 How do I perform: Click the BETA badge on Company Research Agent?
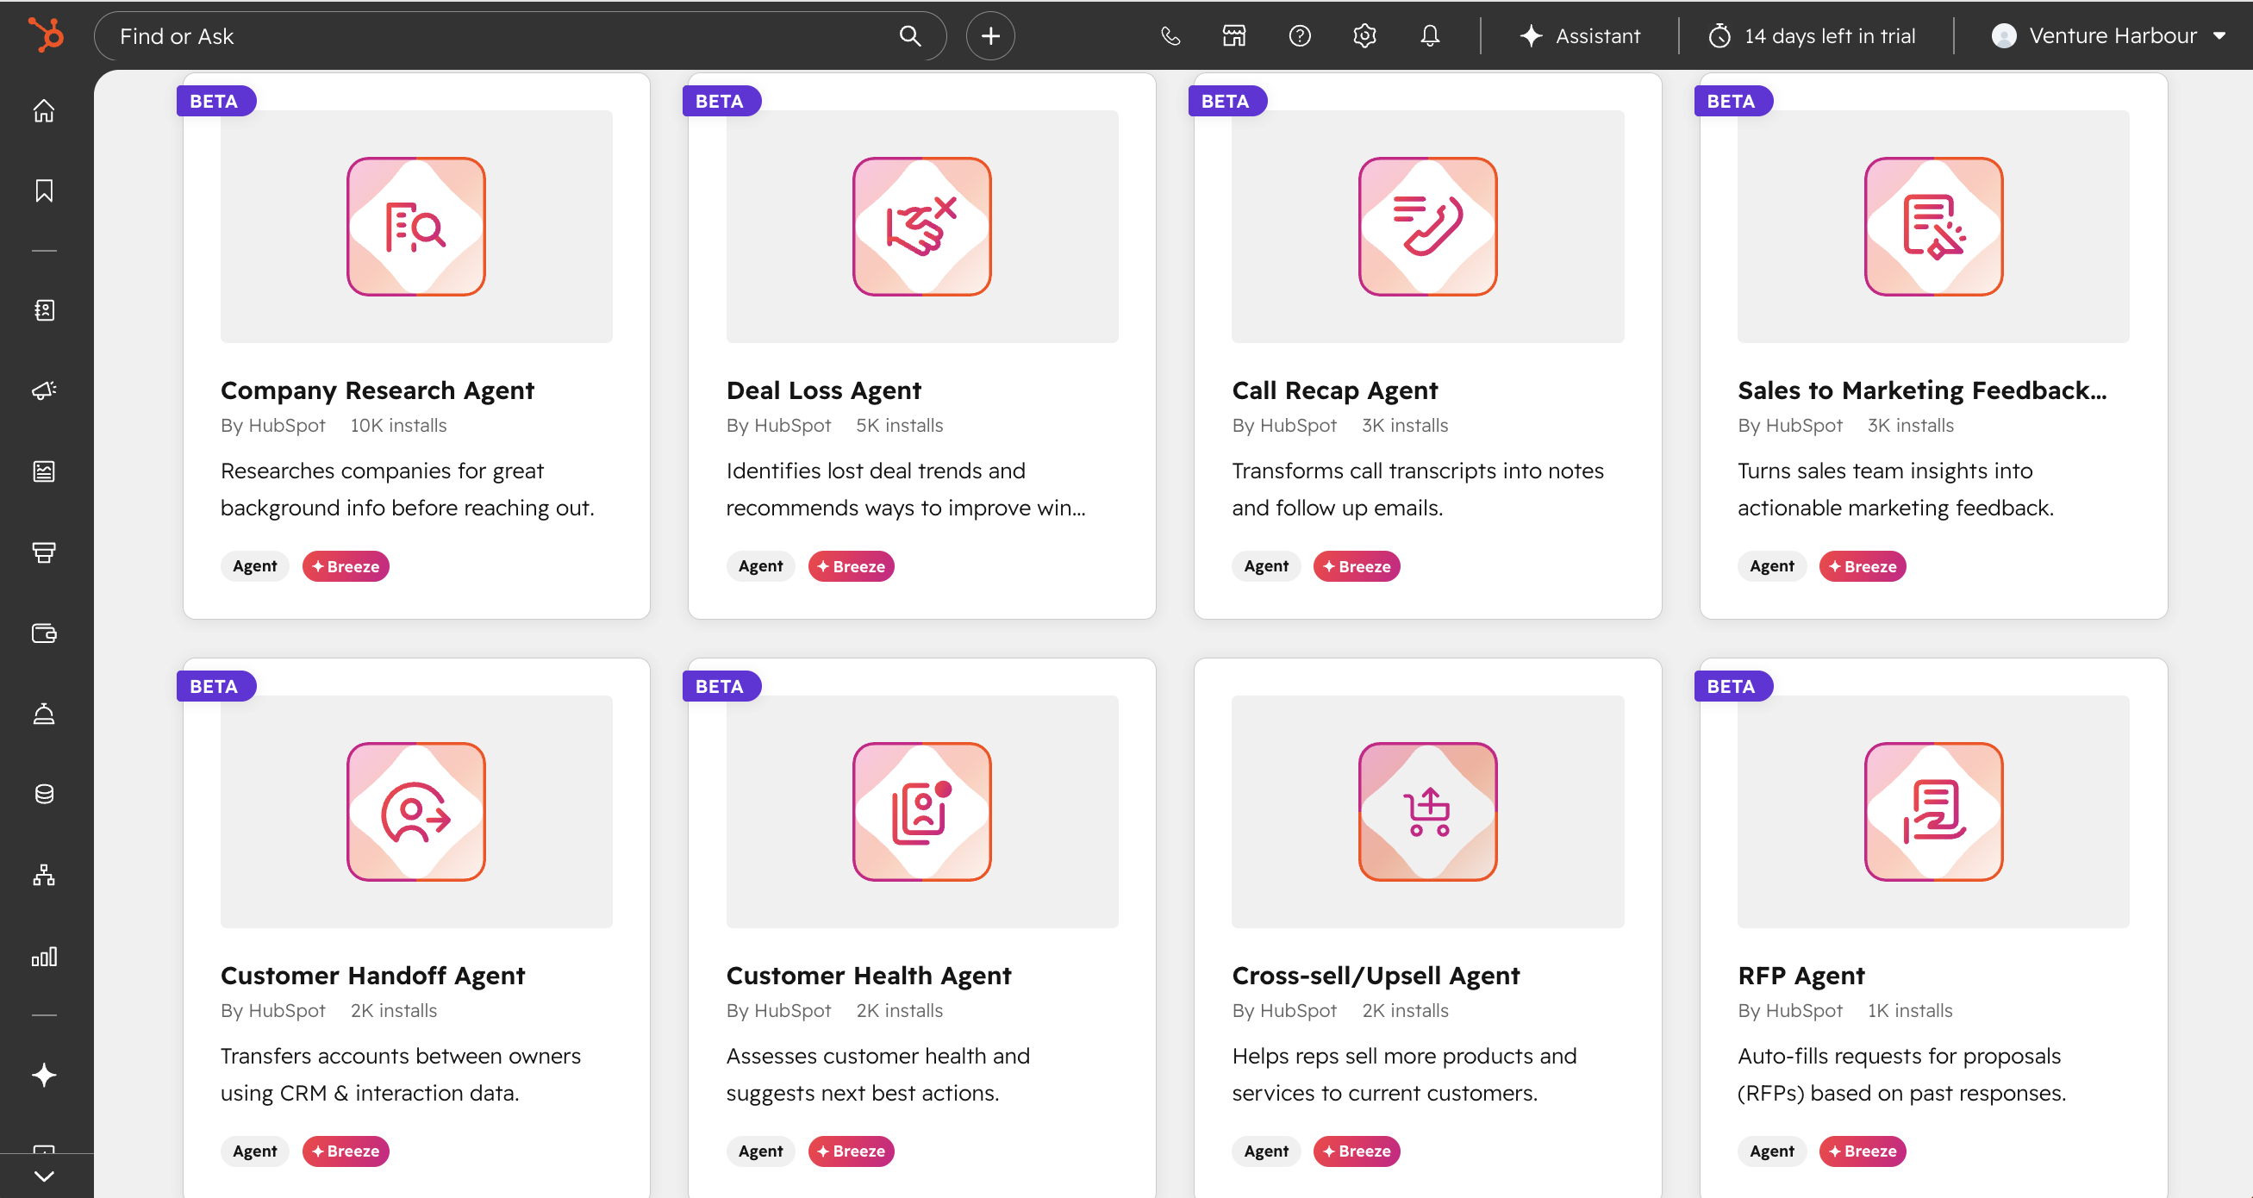pos(216,101)
